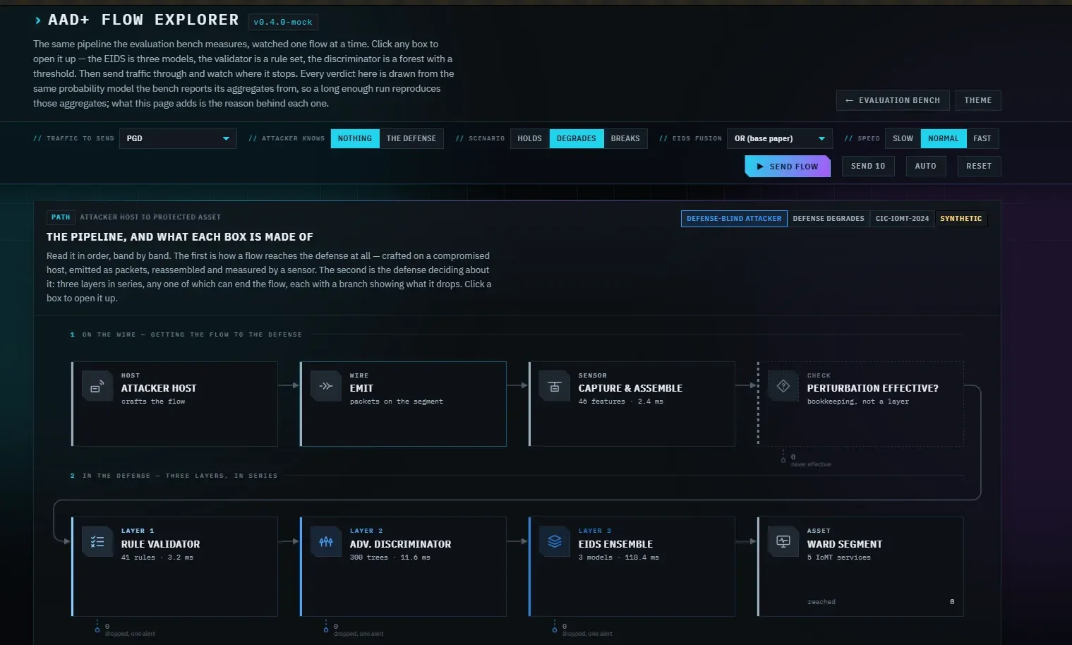Click the "Attacker host to protected asset" label
This screenshot has height=645, width=1072.
tap(150, 217)
